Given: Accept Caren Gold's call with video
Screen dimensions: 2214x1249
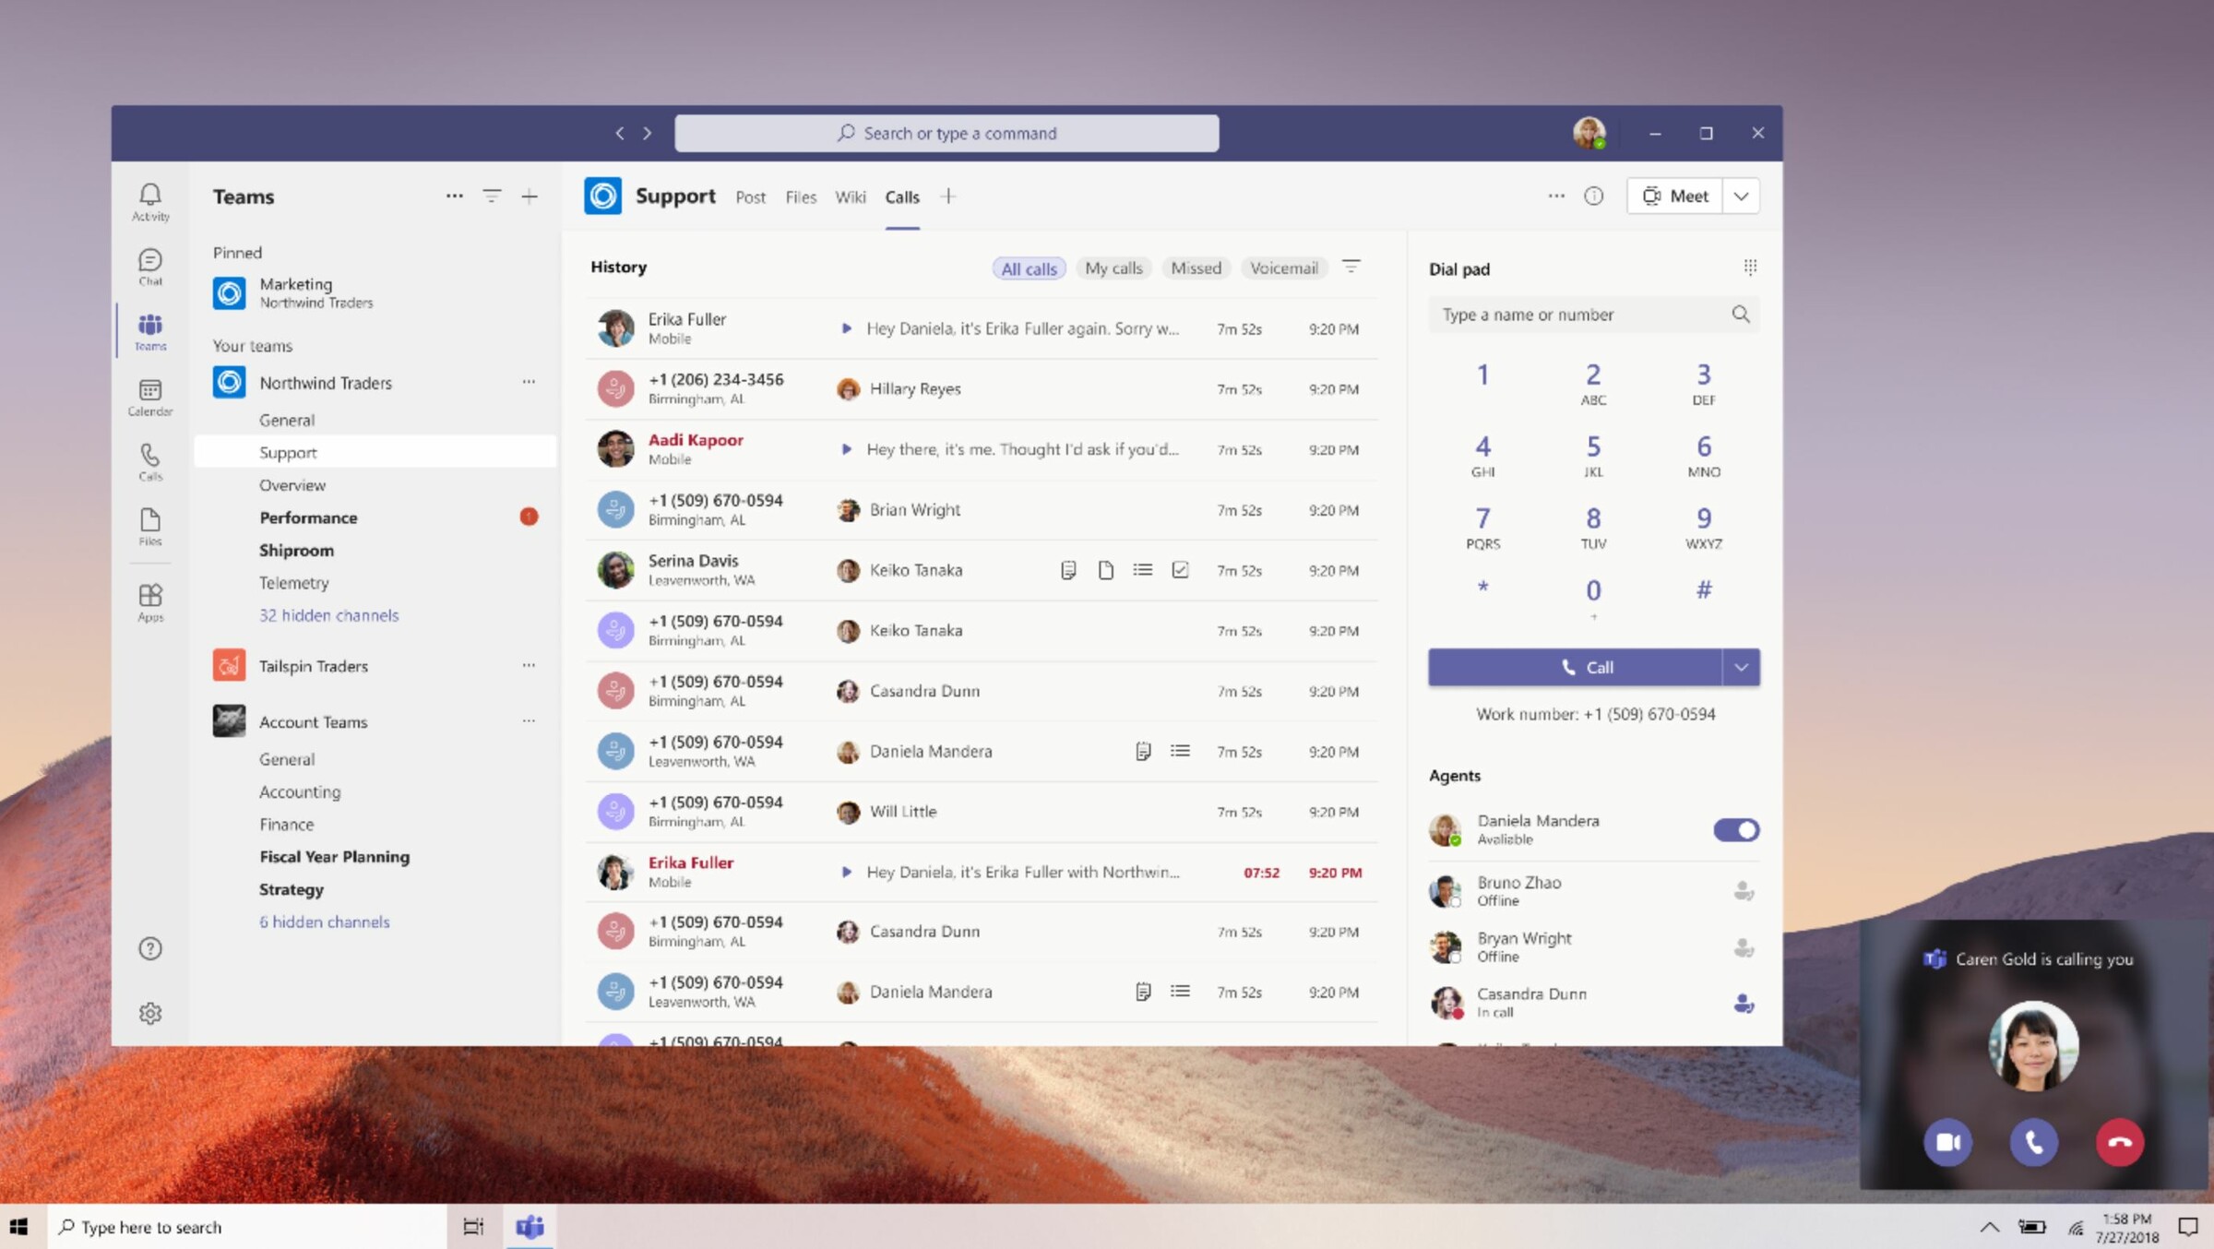Looking at the screenshot, I should [1949, 1142].
